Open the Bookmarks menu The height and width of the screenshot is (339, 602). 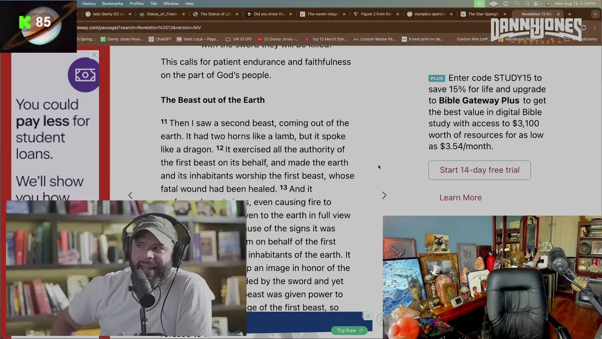point(112,4)
